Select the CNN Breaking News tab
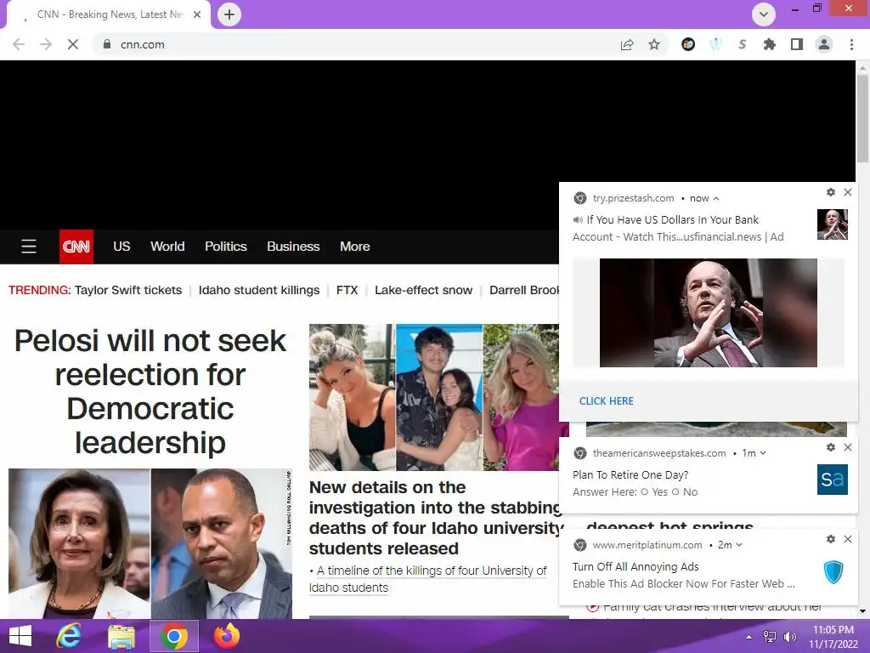 (108, 14)
